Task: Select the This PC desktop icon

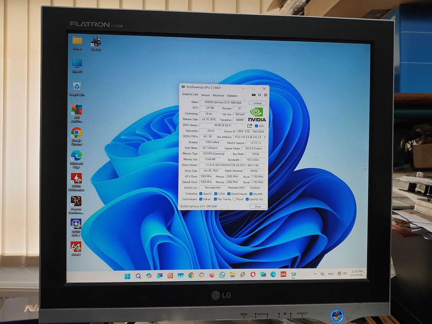Action: [x=77, y=66]
